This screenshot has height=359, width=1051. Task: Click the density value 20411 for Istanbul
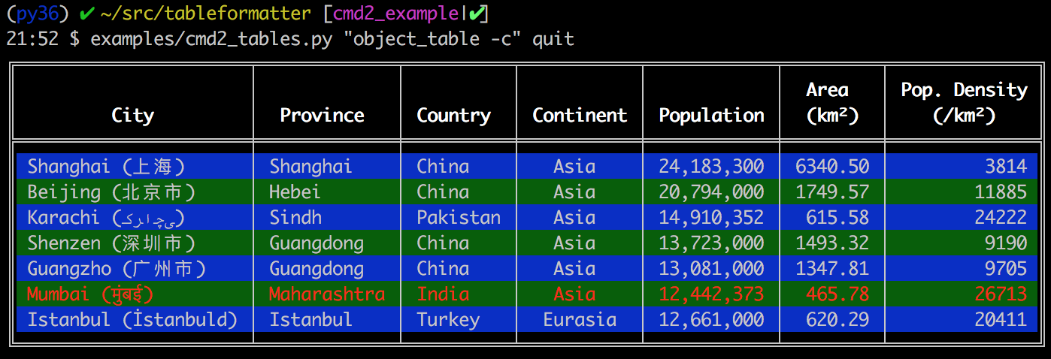1000,319
